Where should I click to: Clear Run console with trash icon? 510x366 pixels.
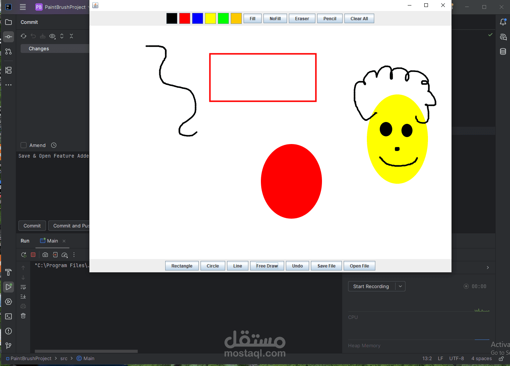click(x=23, y=316)
